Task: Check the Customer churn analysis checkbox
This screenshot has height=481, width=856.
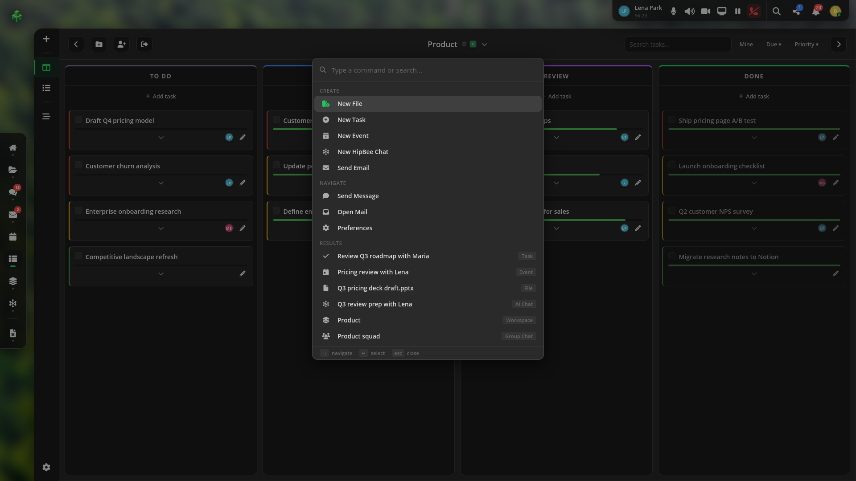Action: (78, 165)
